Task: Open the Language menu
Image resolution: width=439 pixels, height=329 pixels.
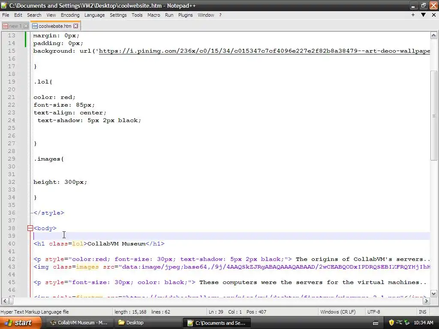Action: (x=95, y=15)
